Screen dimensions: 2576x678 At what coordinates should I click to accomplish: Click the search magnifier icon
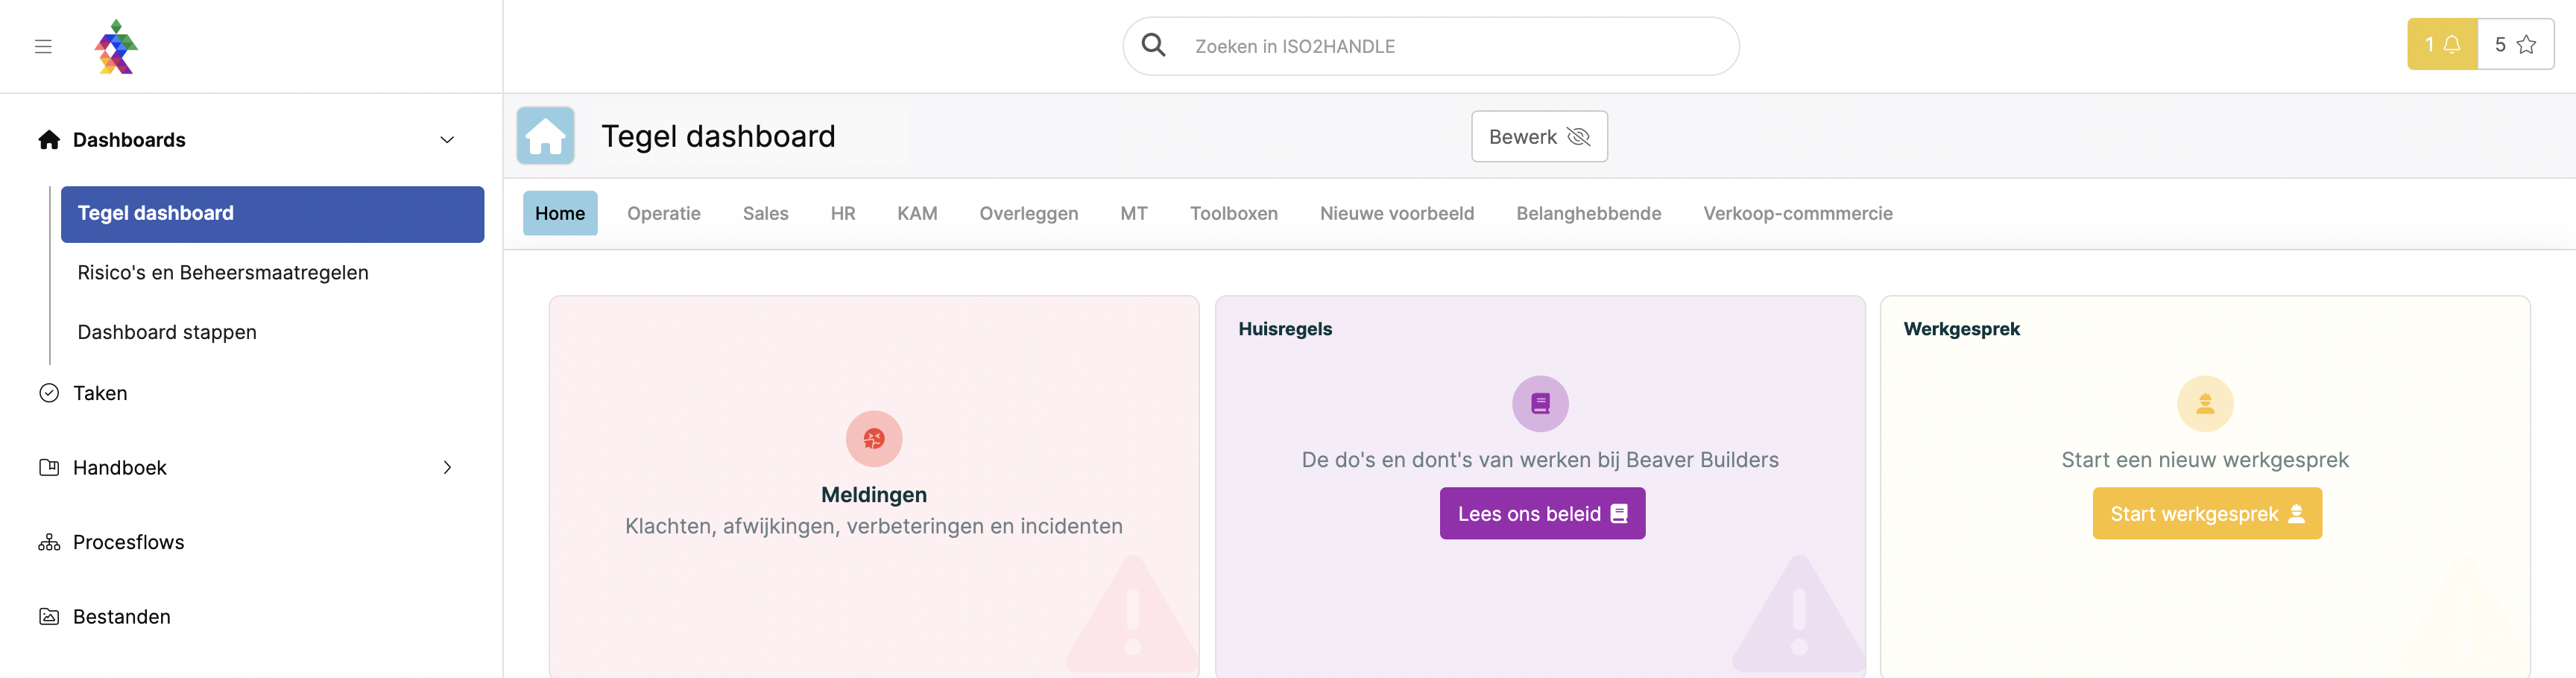[1153, 45]
